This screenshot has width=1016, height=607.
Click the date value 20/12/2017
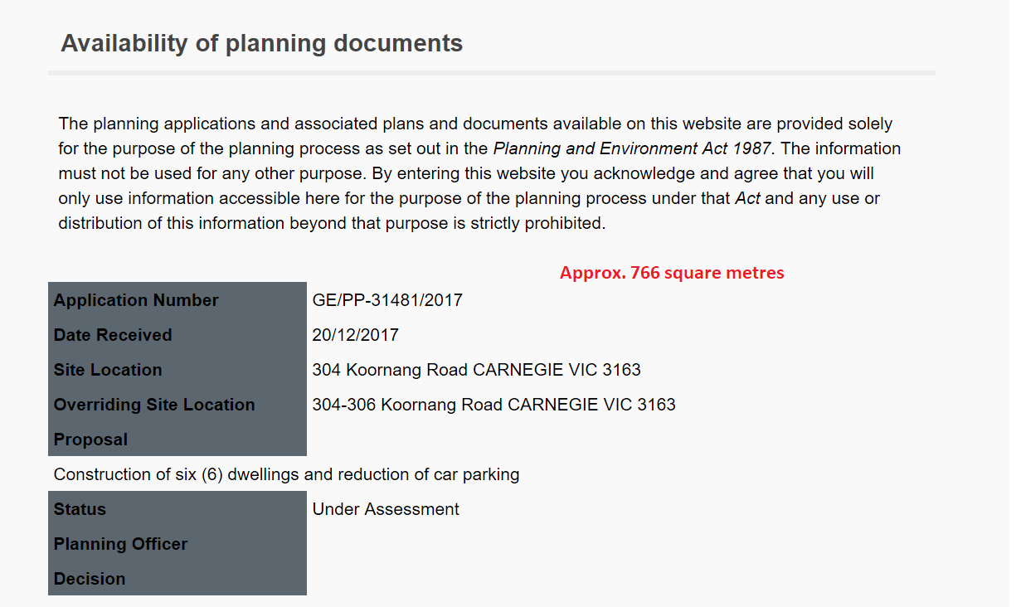355,335
